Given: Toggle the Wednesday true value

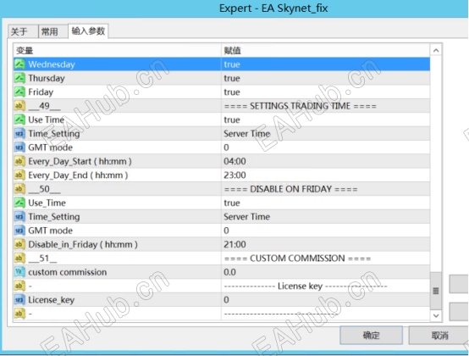Looking at the screenshot, I should point(325,64).
